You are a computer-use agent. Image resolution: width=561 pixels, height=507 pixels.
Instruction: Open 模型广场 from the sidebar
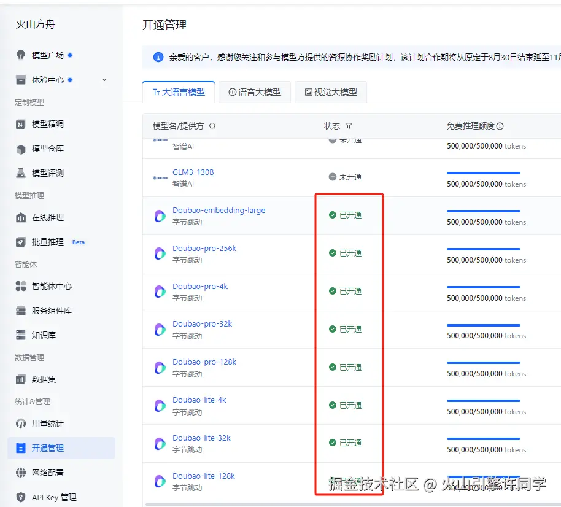[x=48, y=55]
